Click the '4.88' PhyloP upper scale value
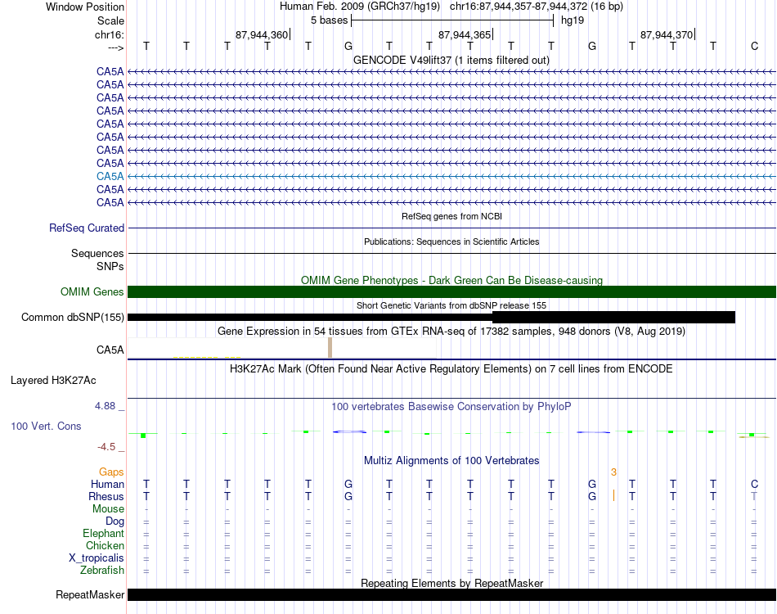Screen dimensions: 777x614 tap(105, 406)
